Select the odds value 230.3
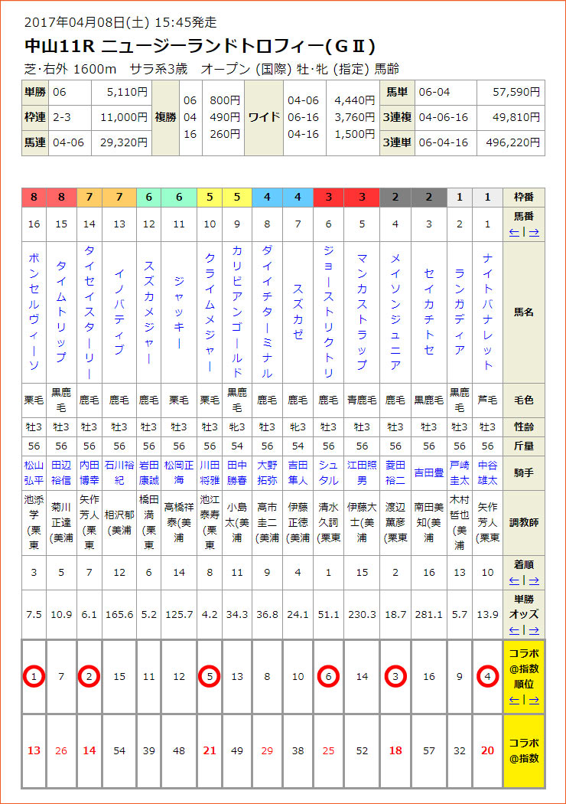 pos(362,614)
